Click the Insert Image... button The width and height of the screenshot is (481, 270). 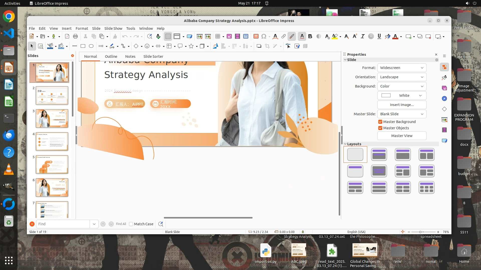coord(402,105)
